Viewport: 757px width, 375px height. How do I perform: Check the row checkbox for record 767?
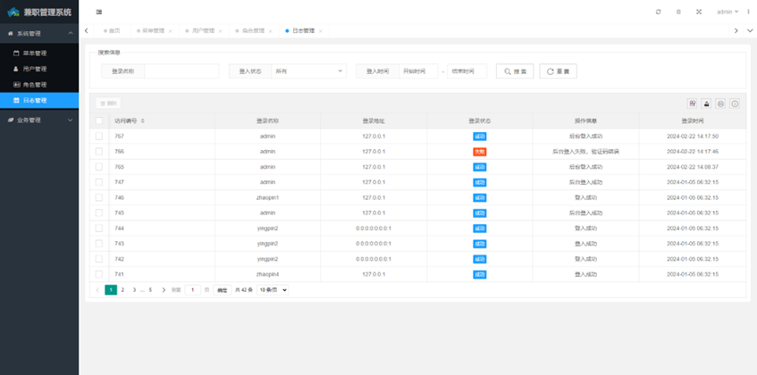99,136
